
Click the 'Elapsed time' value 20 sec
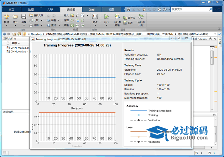[161, 74]
